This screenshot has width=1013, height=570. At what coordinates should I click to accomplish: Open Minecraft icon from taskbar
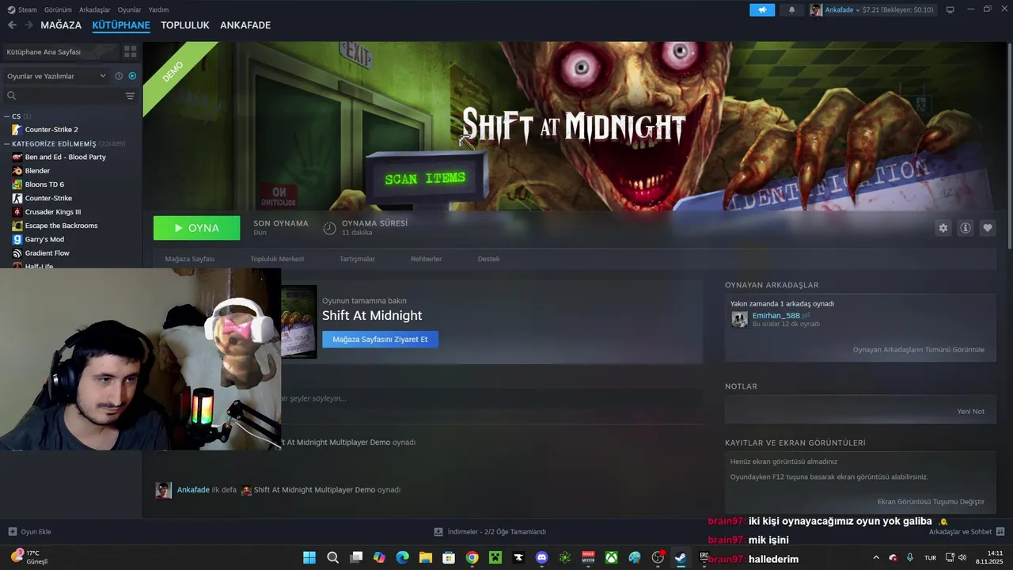click(x=495, y=557)
